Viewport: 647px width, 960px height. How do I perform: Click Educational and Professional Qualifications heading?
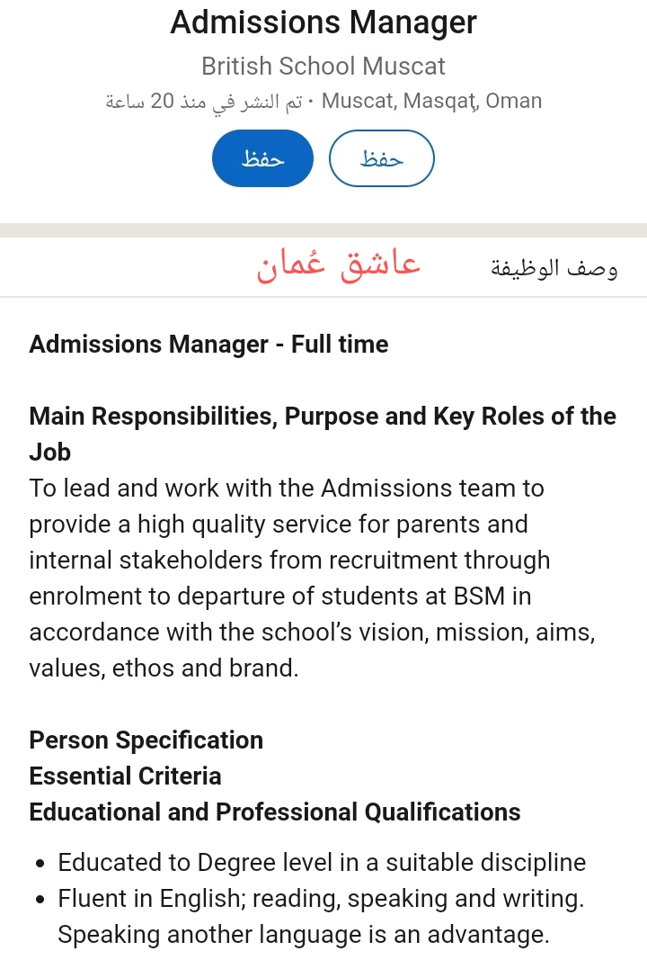coord(275,812)
